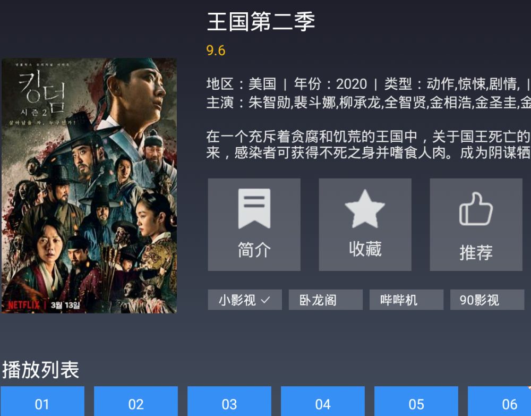Screen dimensions: 531x416
Task: Expand the 主演 cast list line
Action: tap(369, 103)
